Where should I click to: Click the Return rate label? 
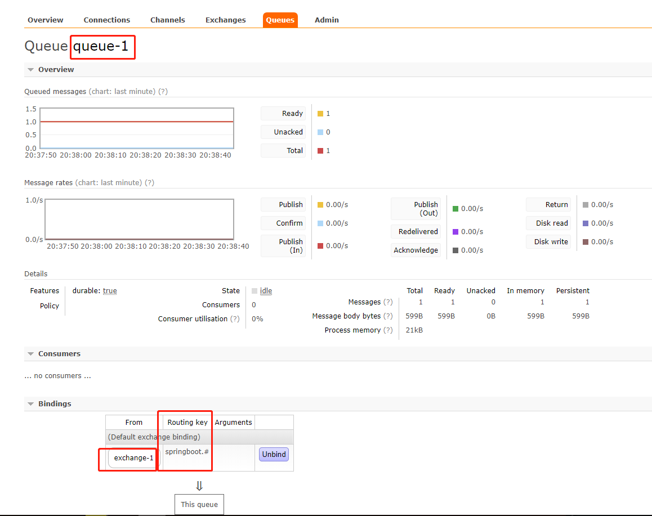click(x=548, y=205)
